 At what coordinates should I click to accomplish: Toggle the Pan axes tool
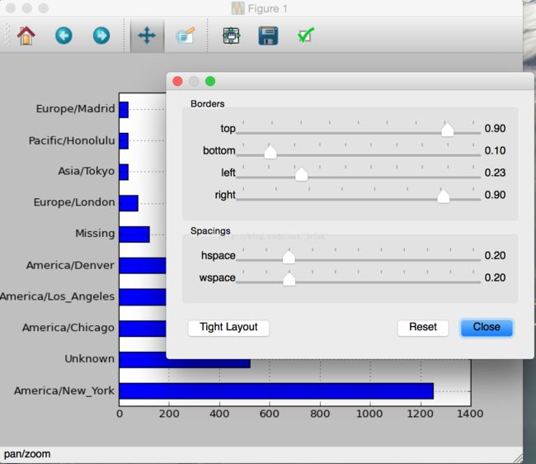pyautogui.click(x=146, y=36)
